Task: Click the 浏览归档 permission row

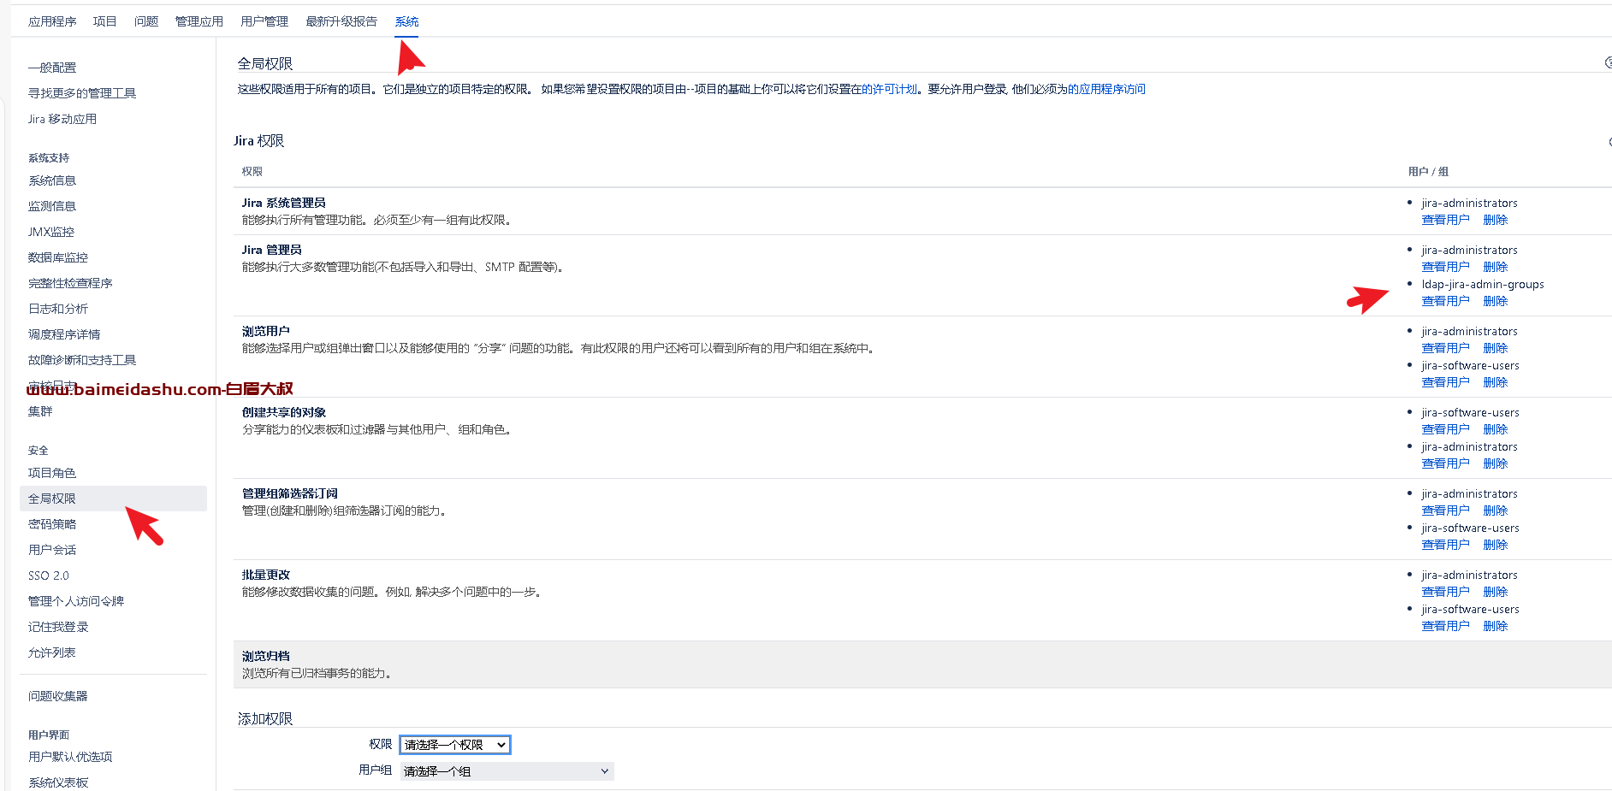Action: coord(922,664)
